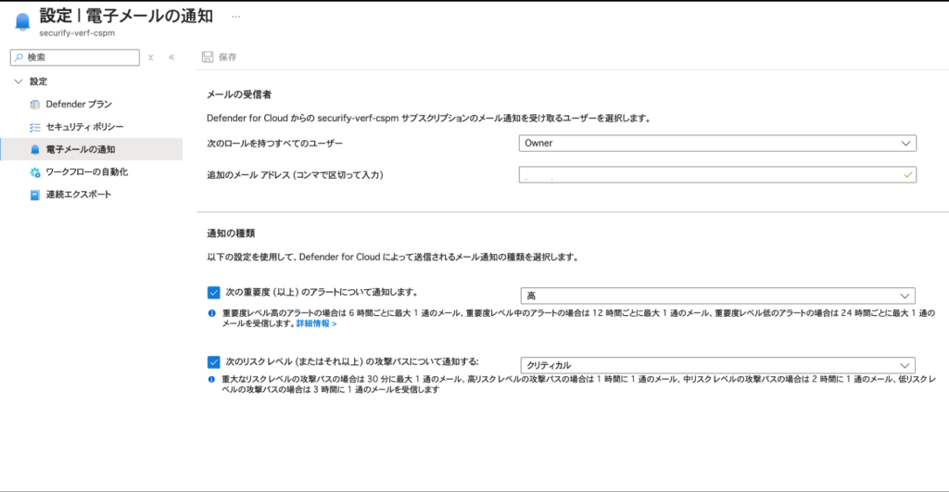Click the 連続エクスポート icon in sidebar

point(35,195)
